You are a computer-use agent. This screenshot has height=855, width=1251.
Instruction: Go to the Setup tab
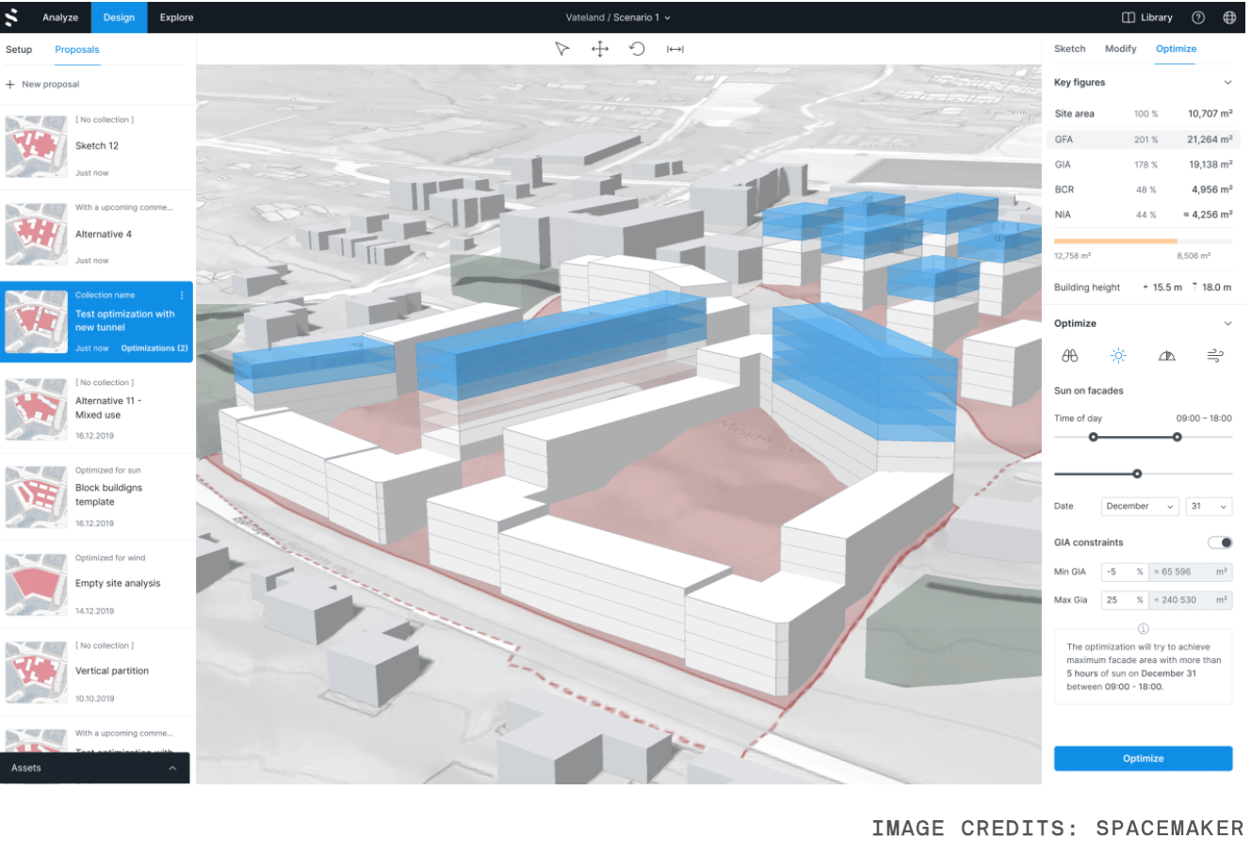[19, 50]
